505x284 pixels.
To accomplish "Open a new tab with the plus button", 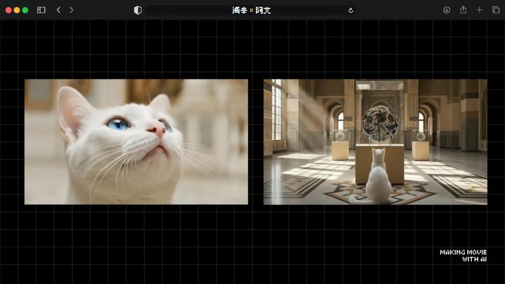I will coord(479,9).
